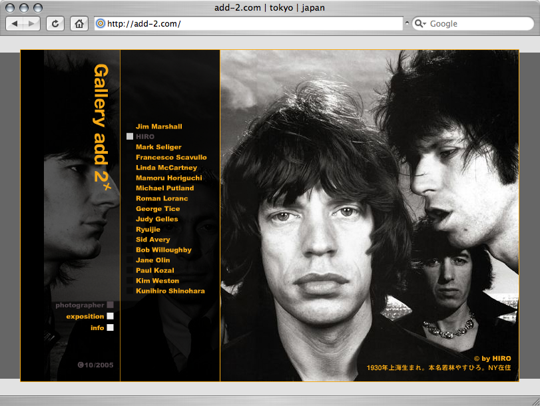Close the browser window with the first button
Viewport: 540px width, 406px height.
[x=10, y=7]
